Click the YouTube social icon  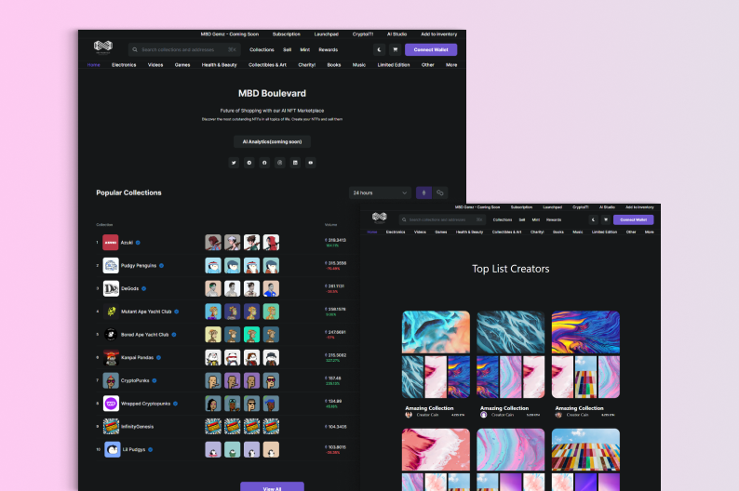click(x=311, y=163)
